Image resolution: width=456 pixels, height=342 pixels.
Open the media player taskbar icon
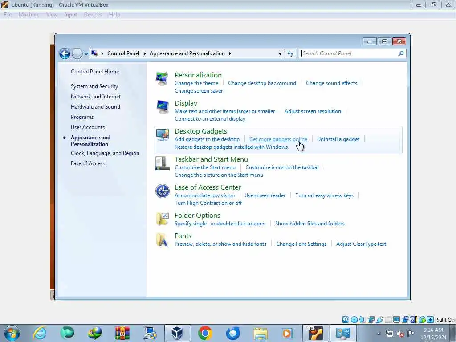pyautogui.click(x=288, y=333)
